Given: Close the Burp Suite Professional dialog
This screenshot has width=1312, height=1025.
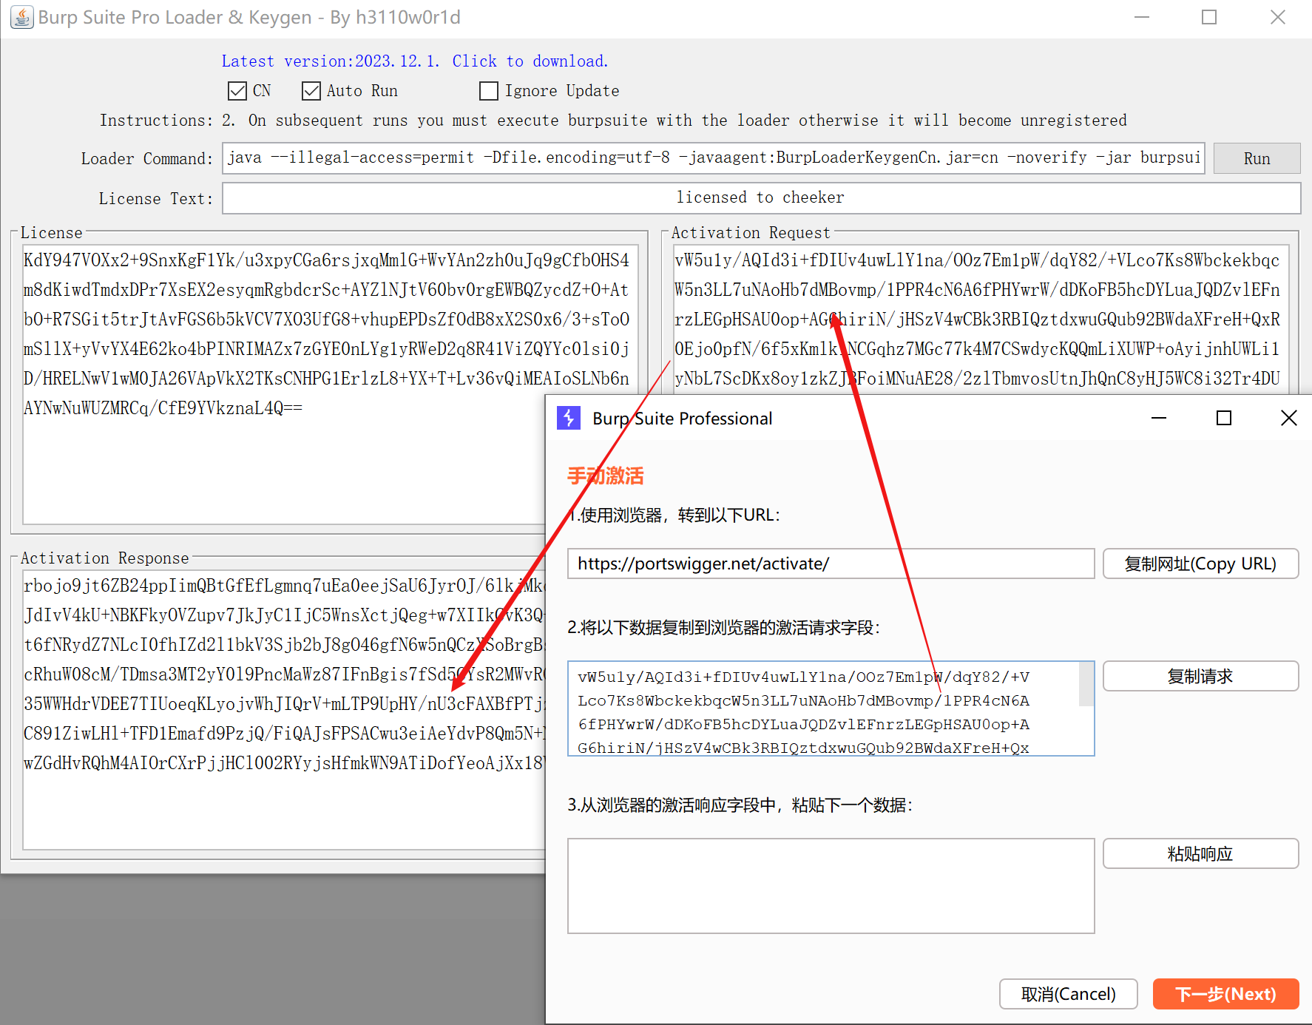Looking at the screenshot, I should (x=1289, y=419).
